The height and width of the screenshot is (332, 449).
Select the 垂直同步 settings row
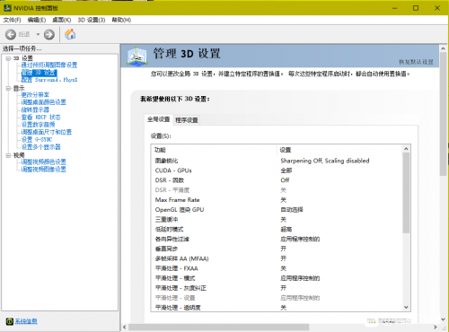coord(277,249)
